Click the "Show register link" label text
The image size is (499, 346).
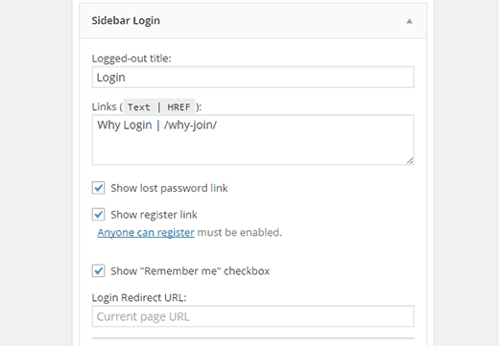(x=154, y=215)
